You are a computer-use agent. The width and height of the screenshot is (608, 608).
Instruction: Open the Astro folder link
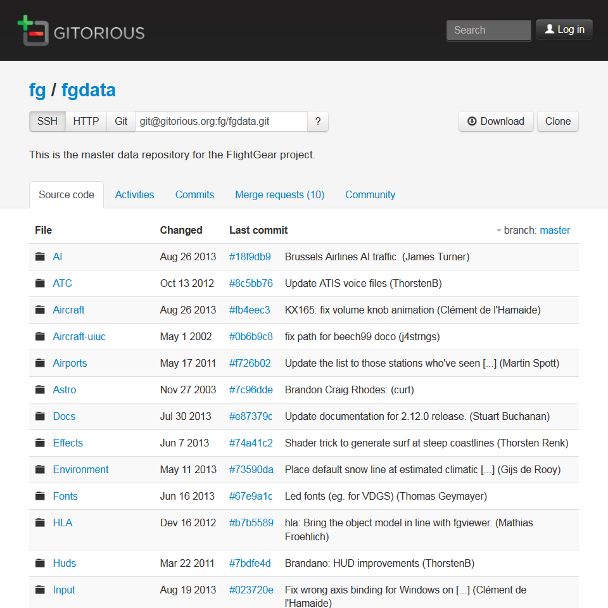point(65,389)
